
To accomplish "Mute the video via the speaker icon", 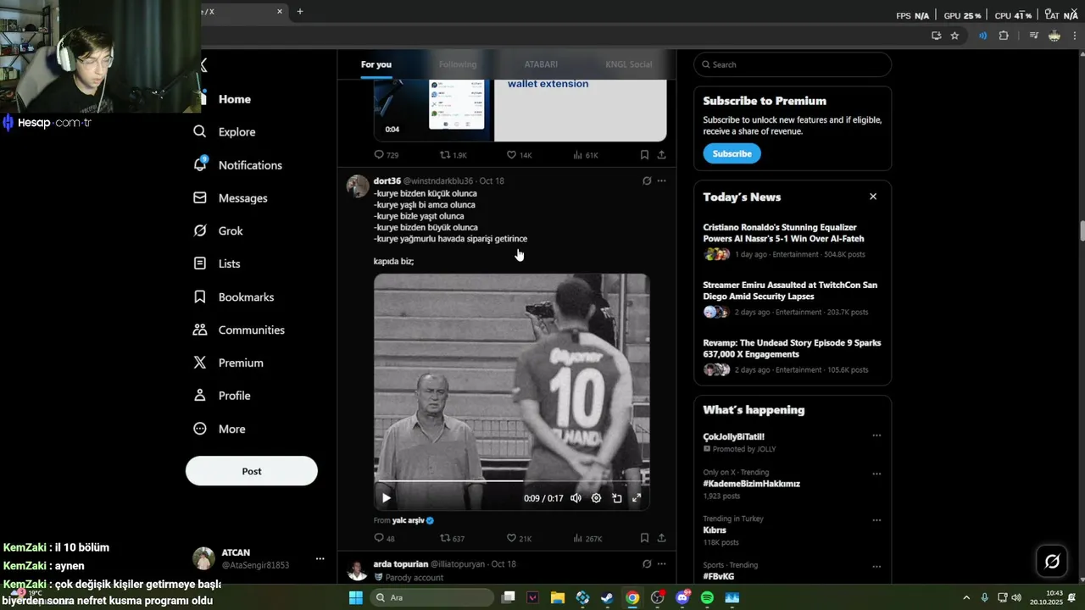I will click(576, 498).
